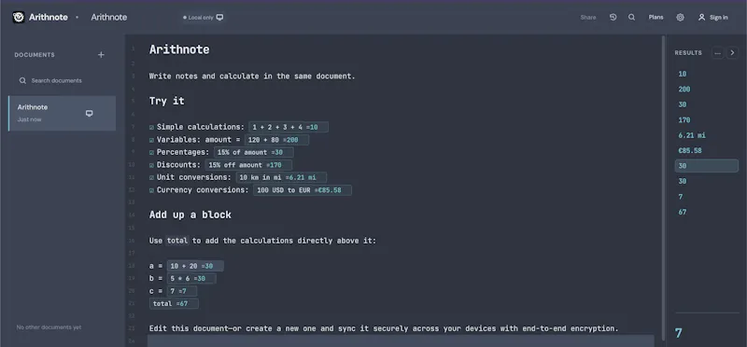Viewport: 747px width, 347px height.
Task: Select the highlighted 30 result row
Action: (707, 166)
